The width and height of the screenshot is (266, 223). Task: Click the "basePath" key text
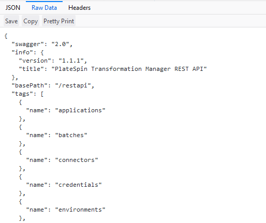tap(29, 85)
